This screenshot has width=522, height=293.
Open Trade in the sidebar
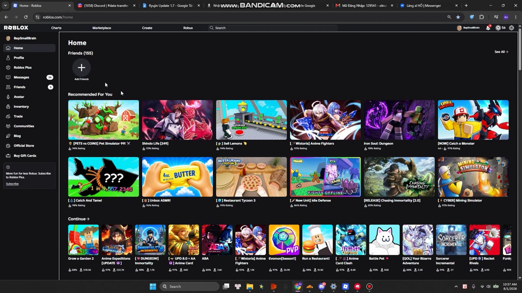[29, 116]
